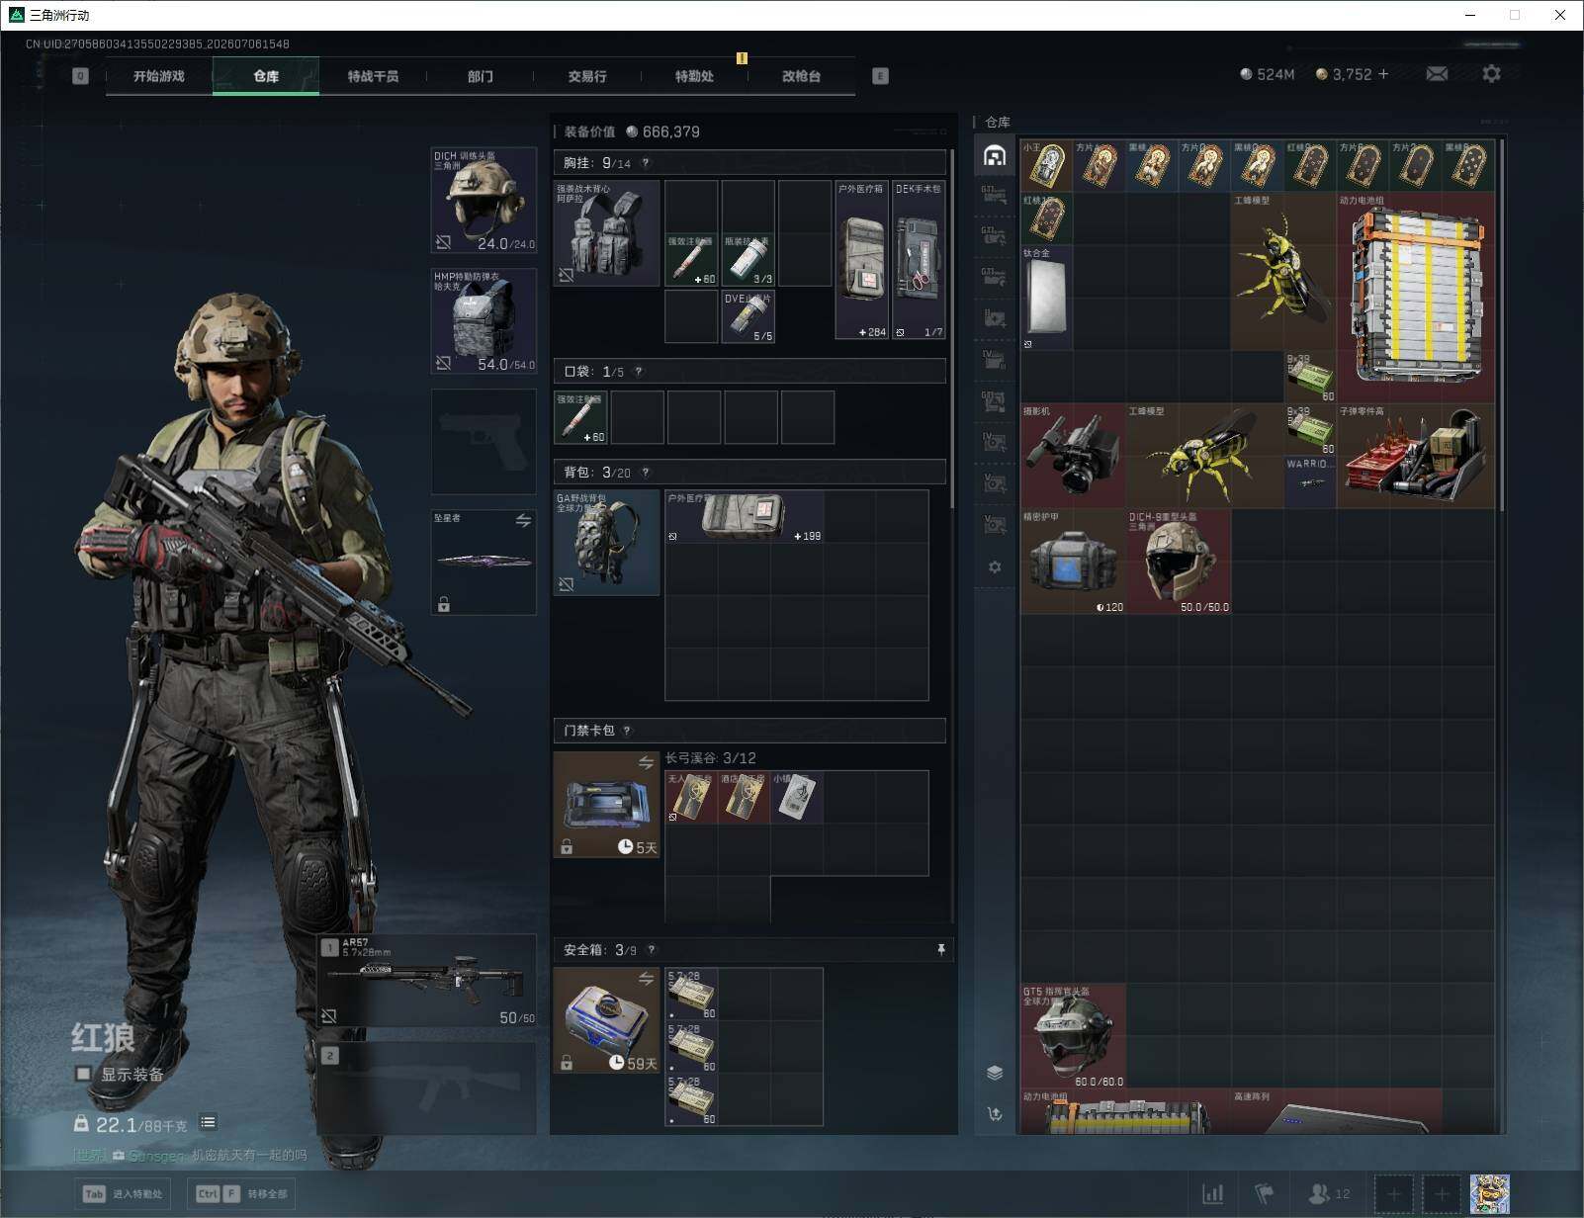Screen dimensions: 1584x1218
Task: Select the 动力电池组 item in warehouse
Action: coord(1416,298)
